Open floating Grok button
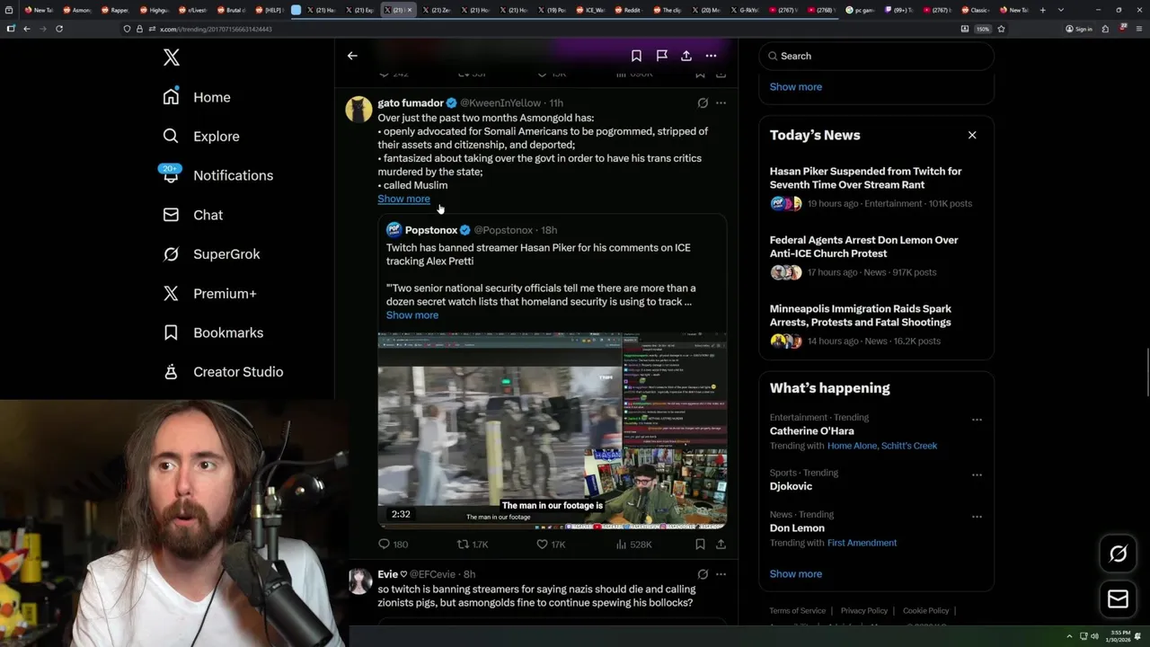 pyautogui.click(x=1118, y=554)
